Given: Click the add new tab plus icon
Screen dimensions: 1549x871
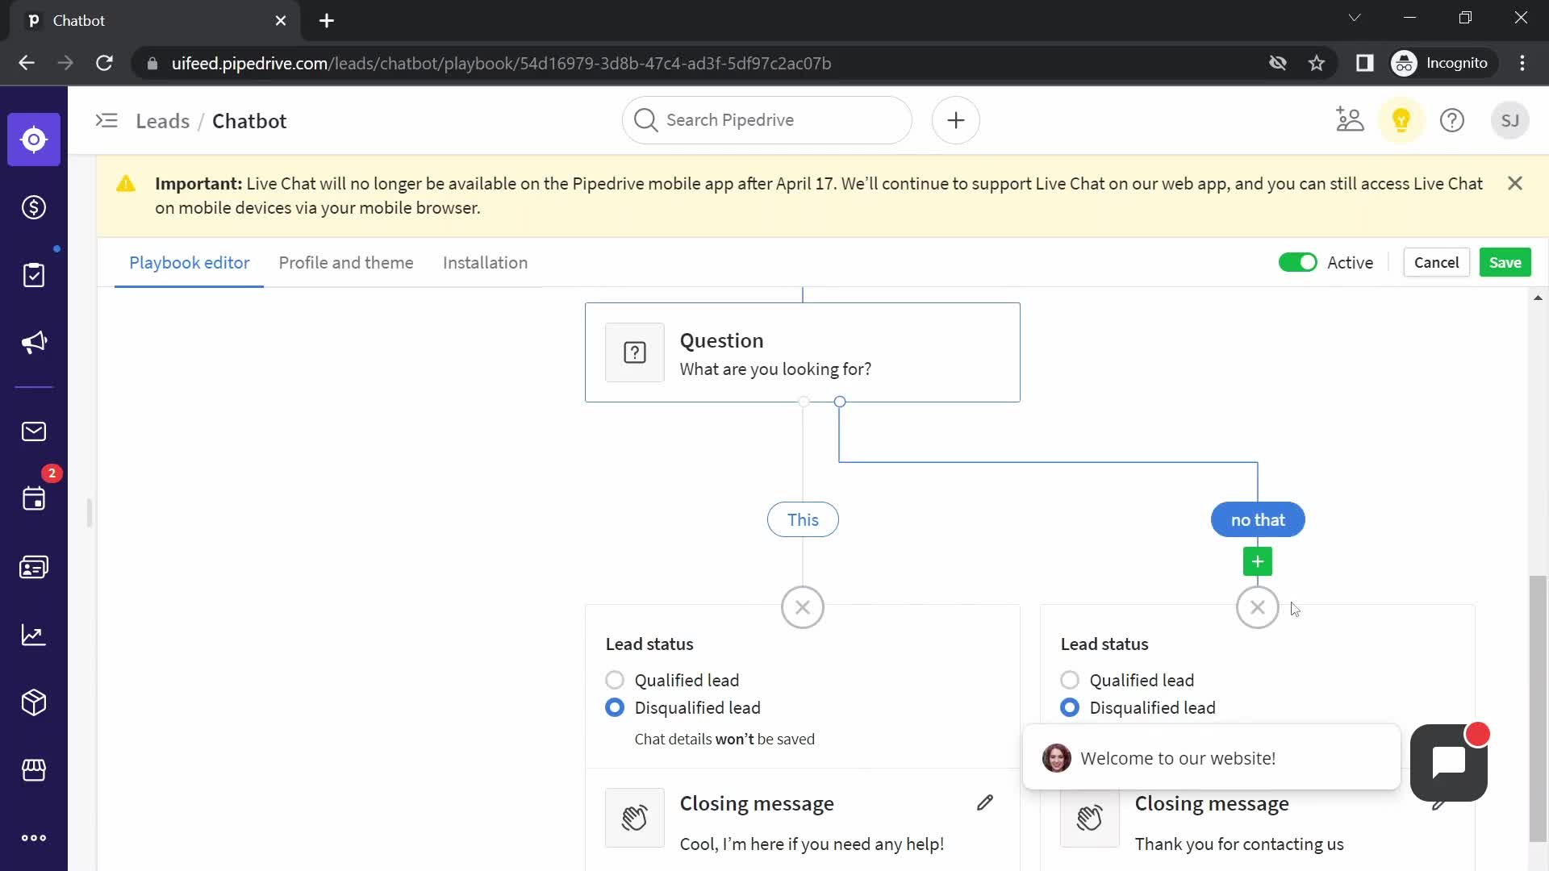Looking at the screenshot, I should (x=326, y=20).
